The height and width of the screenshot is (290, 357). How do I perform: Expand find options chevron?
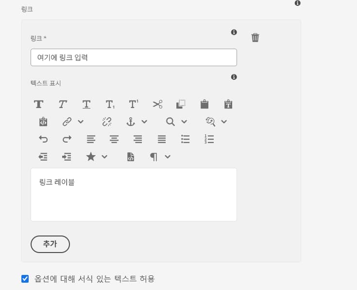click(184, 122)
